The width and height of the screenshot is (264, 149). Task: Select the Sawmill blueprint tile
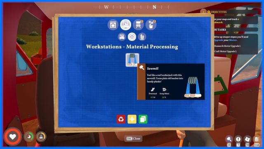pos(132,60)
